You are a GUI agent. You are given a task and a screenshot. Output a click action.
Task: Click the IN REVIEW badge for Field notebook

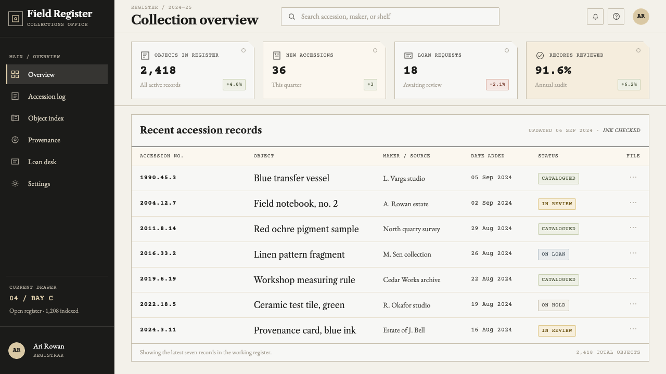click(557, 204)
